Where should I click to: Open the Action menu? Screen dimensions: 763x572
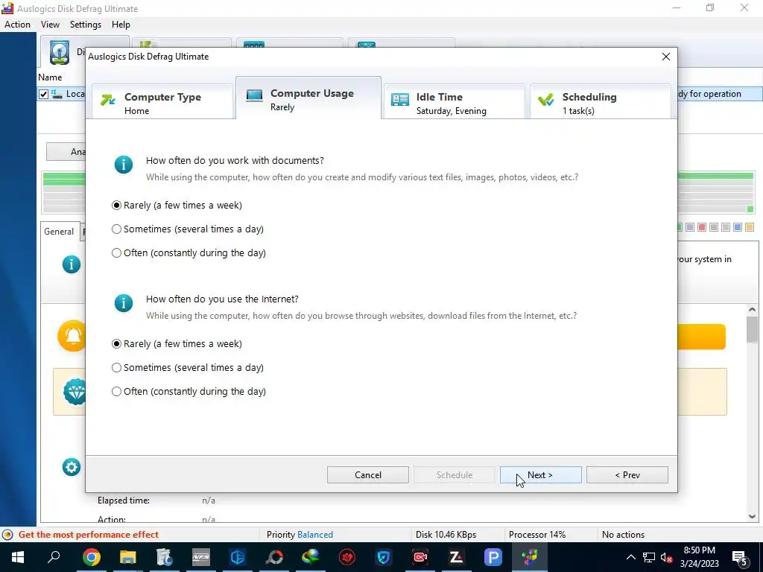pos(18,25)
